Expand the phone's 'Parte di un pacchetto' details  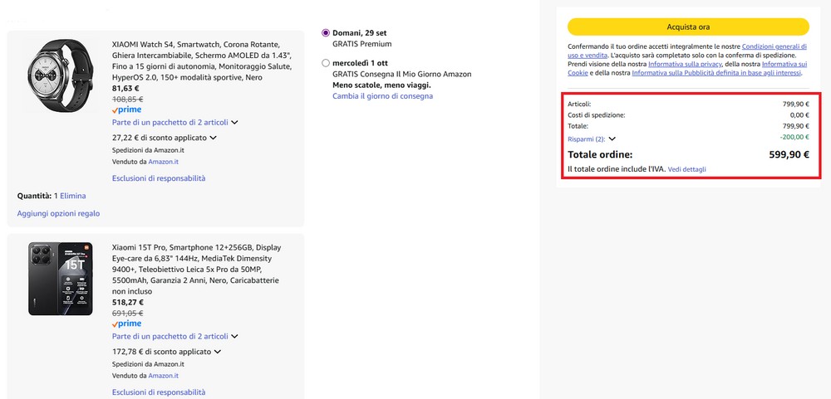(x=234, y=337)
